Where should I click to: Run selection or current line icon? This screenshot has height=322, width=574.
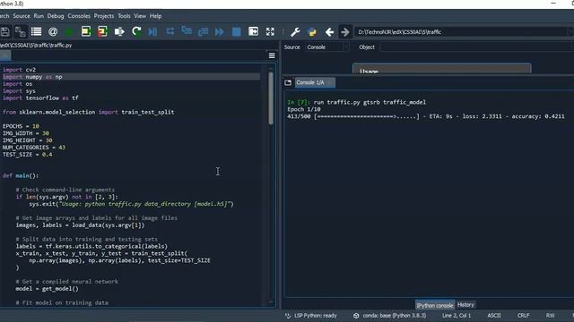119,32
